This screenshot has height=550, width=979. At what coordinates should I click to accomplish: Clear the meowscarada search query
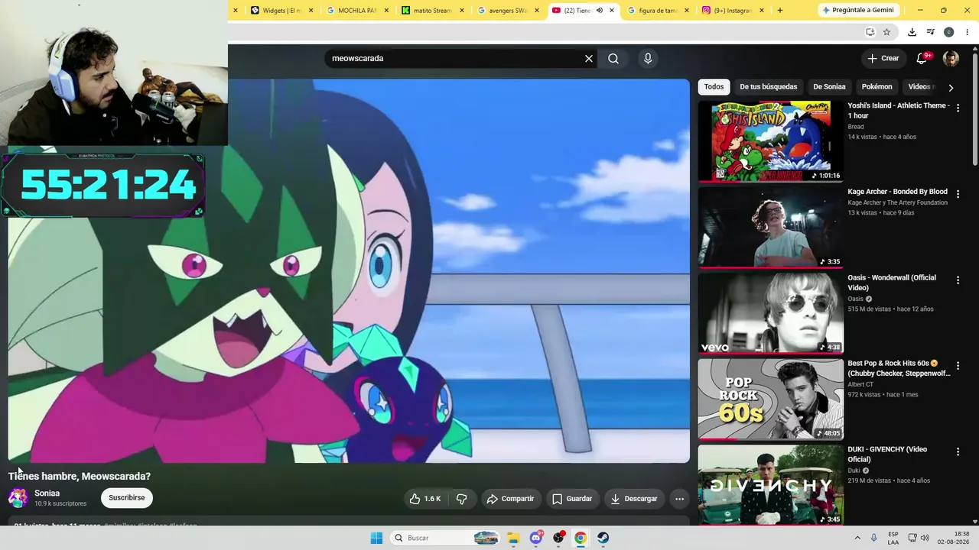coord(589,59)
